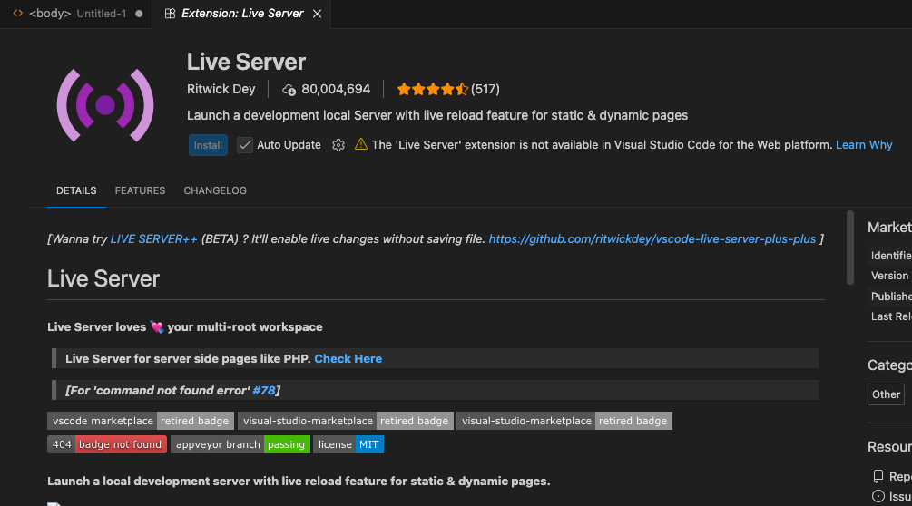Open the DETAILS tab
Screen dimensions: 912x506
(76, 190)
